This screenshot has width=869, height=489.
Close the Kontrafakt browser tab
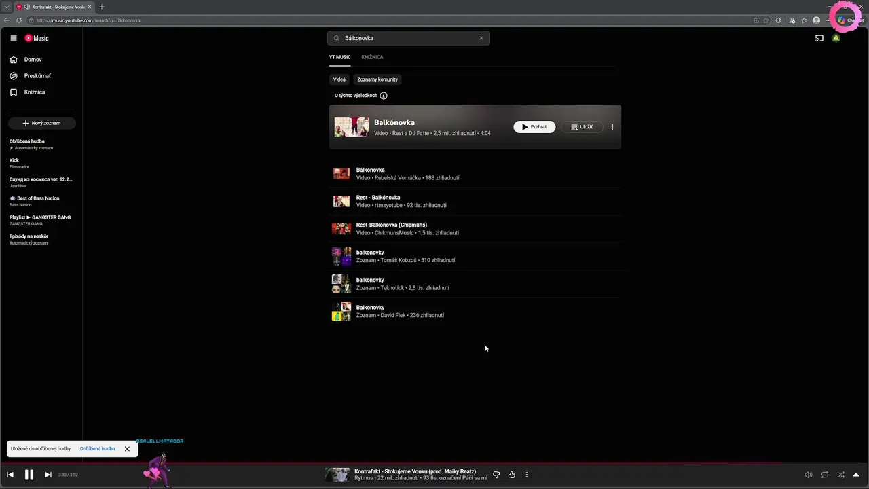89,7
